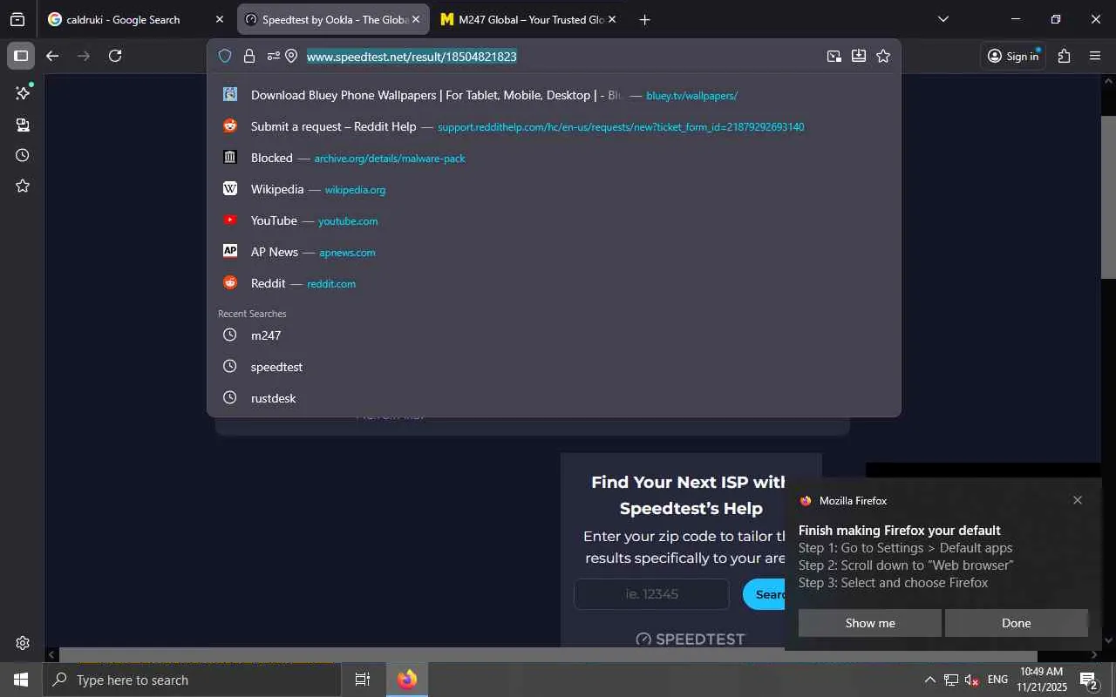Select the AP News suggestion
Viewport: 1116px width, 697px height.
click(x=554, y=252)
